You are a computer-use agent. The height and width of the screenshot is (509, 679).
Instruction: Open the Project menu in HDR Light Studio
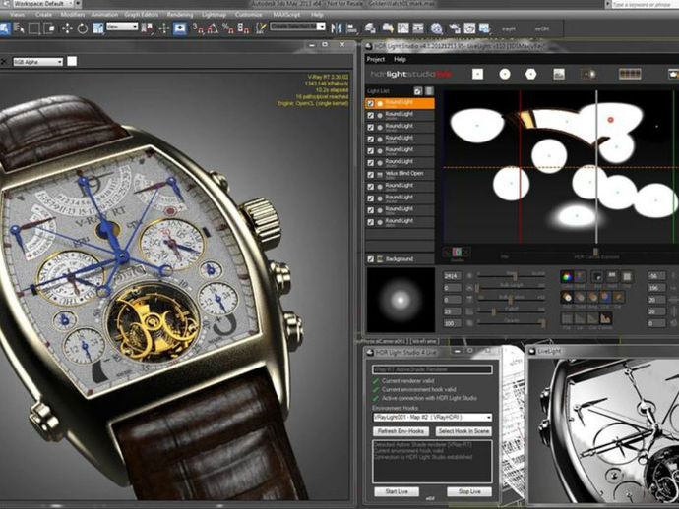coord(376,59)
